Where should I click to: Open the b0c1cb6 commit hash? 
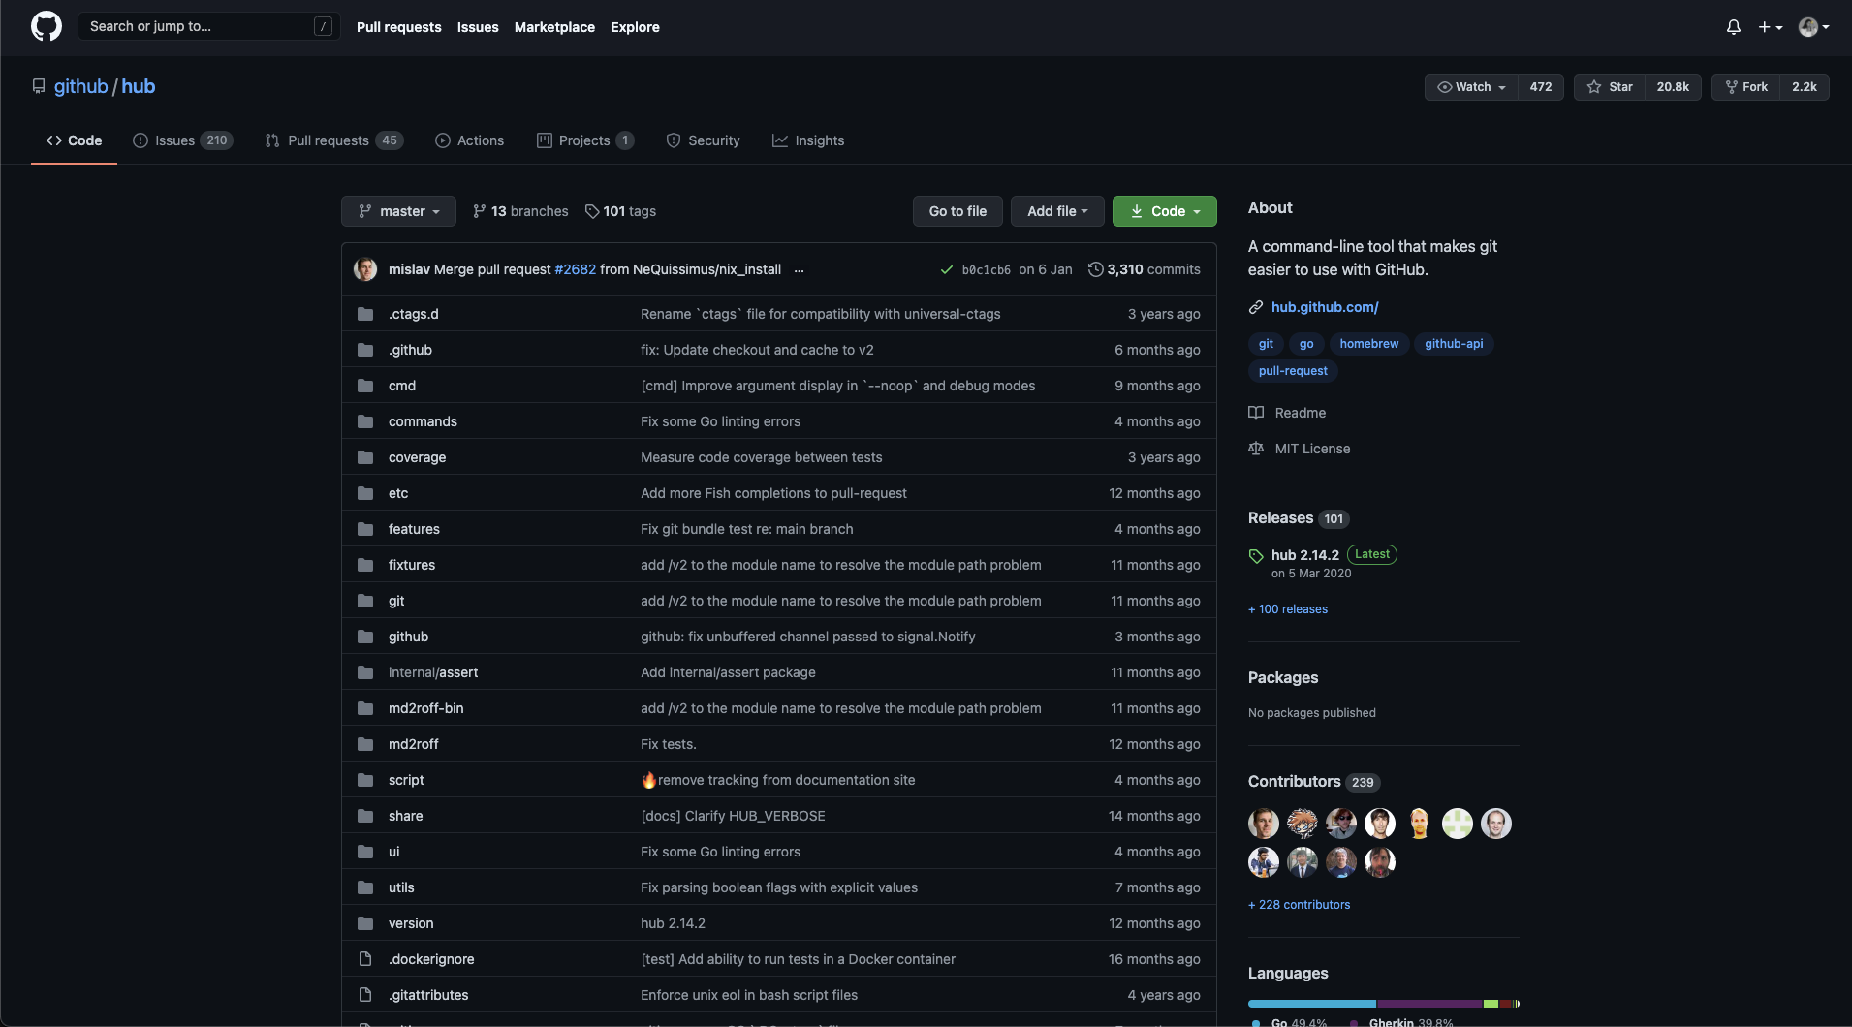(x=986, y=270)
